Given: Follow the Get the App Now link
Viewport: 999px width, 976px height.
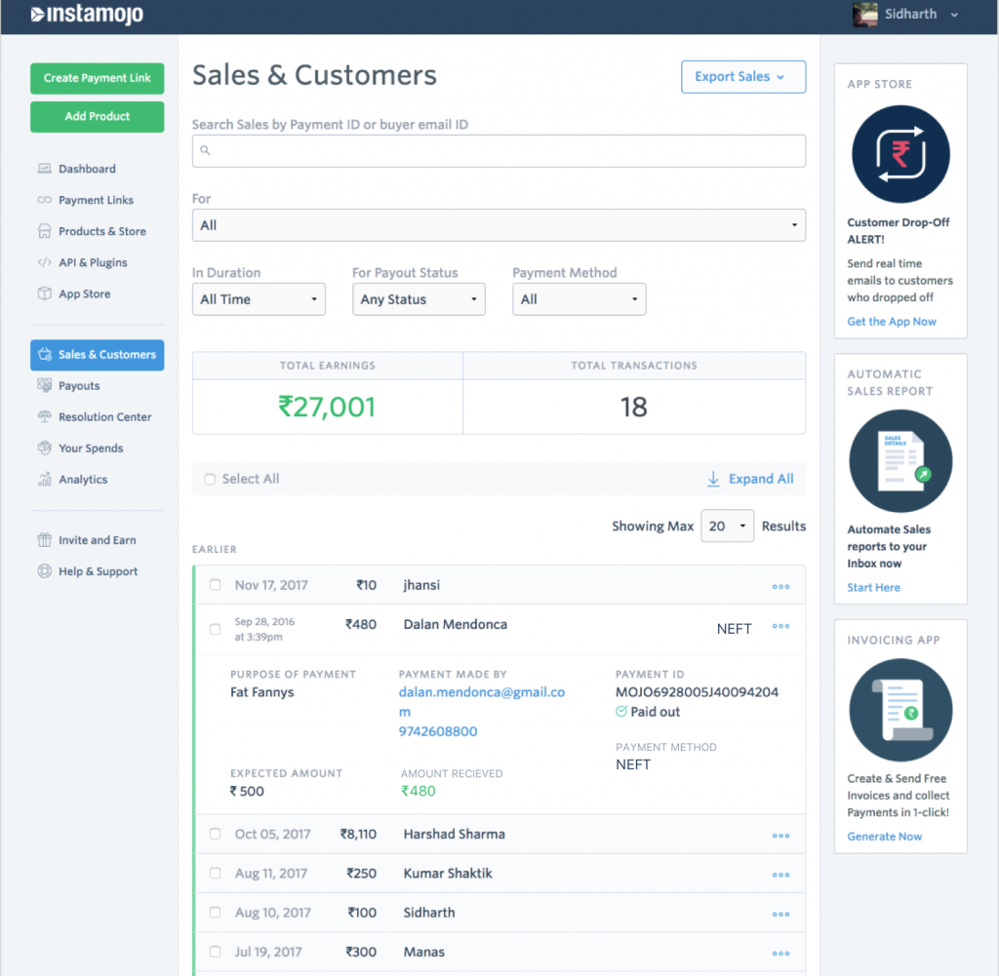Looking at the screenshot, I should (891, 322).
